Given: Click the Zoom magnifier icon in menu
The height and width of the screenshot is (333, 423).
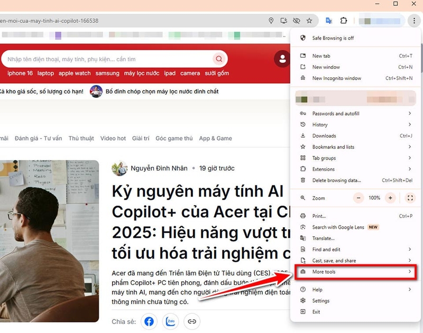Looking at the screenshot, I should tap(303, 198).
